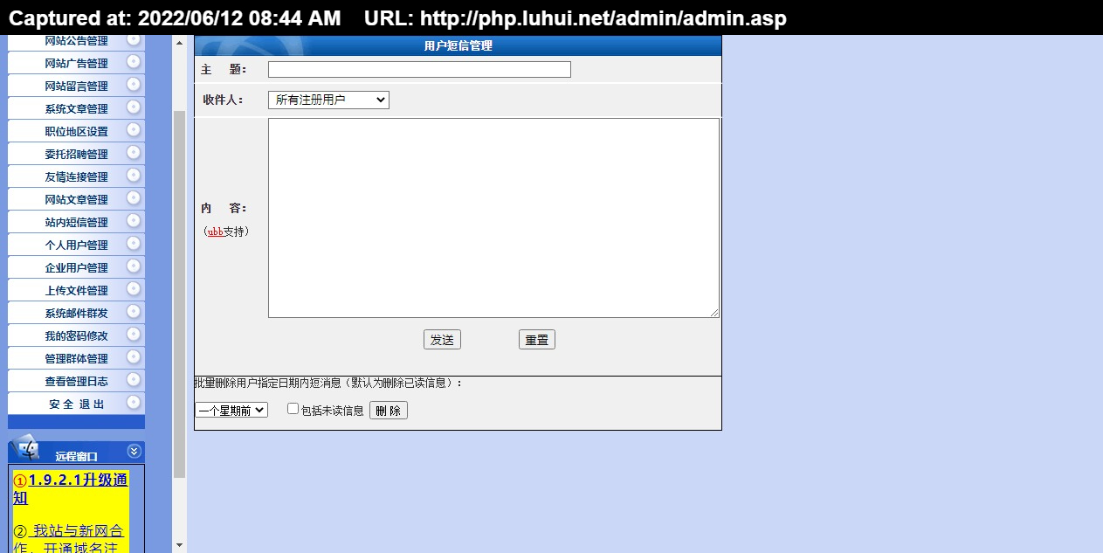This screenshot has width=1103, height=553.
Task: Click the round icon beside 系统文章管理
Action: click(134, 107)
